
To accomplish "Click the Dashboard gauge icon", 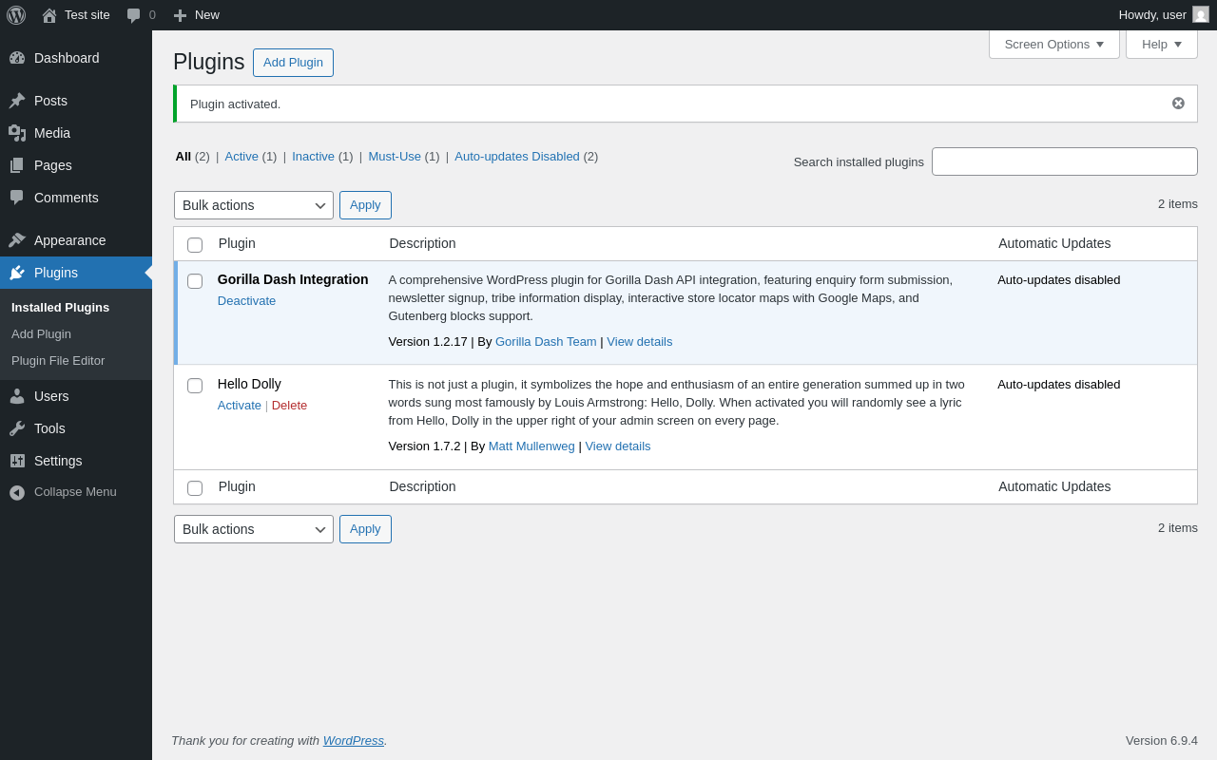I will pos(17,58).
